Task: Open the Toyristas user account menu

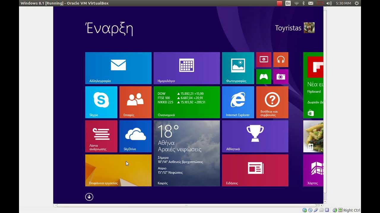Action: pyautogui.click(x=288, y=28)
